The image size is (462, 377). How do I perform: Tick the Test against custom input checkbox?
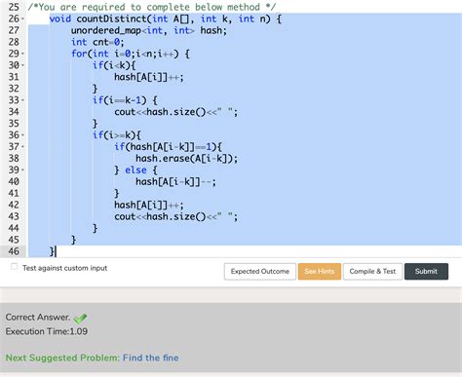click(14, 267)
